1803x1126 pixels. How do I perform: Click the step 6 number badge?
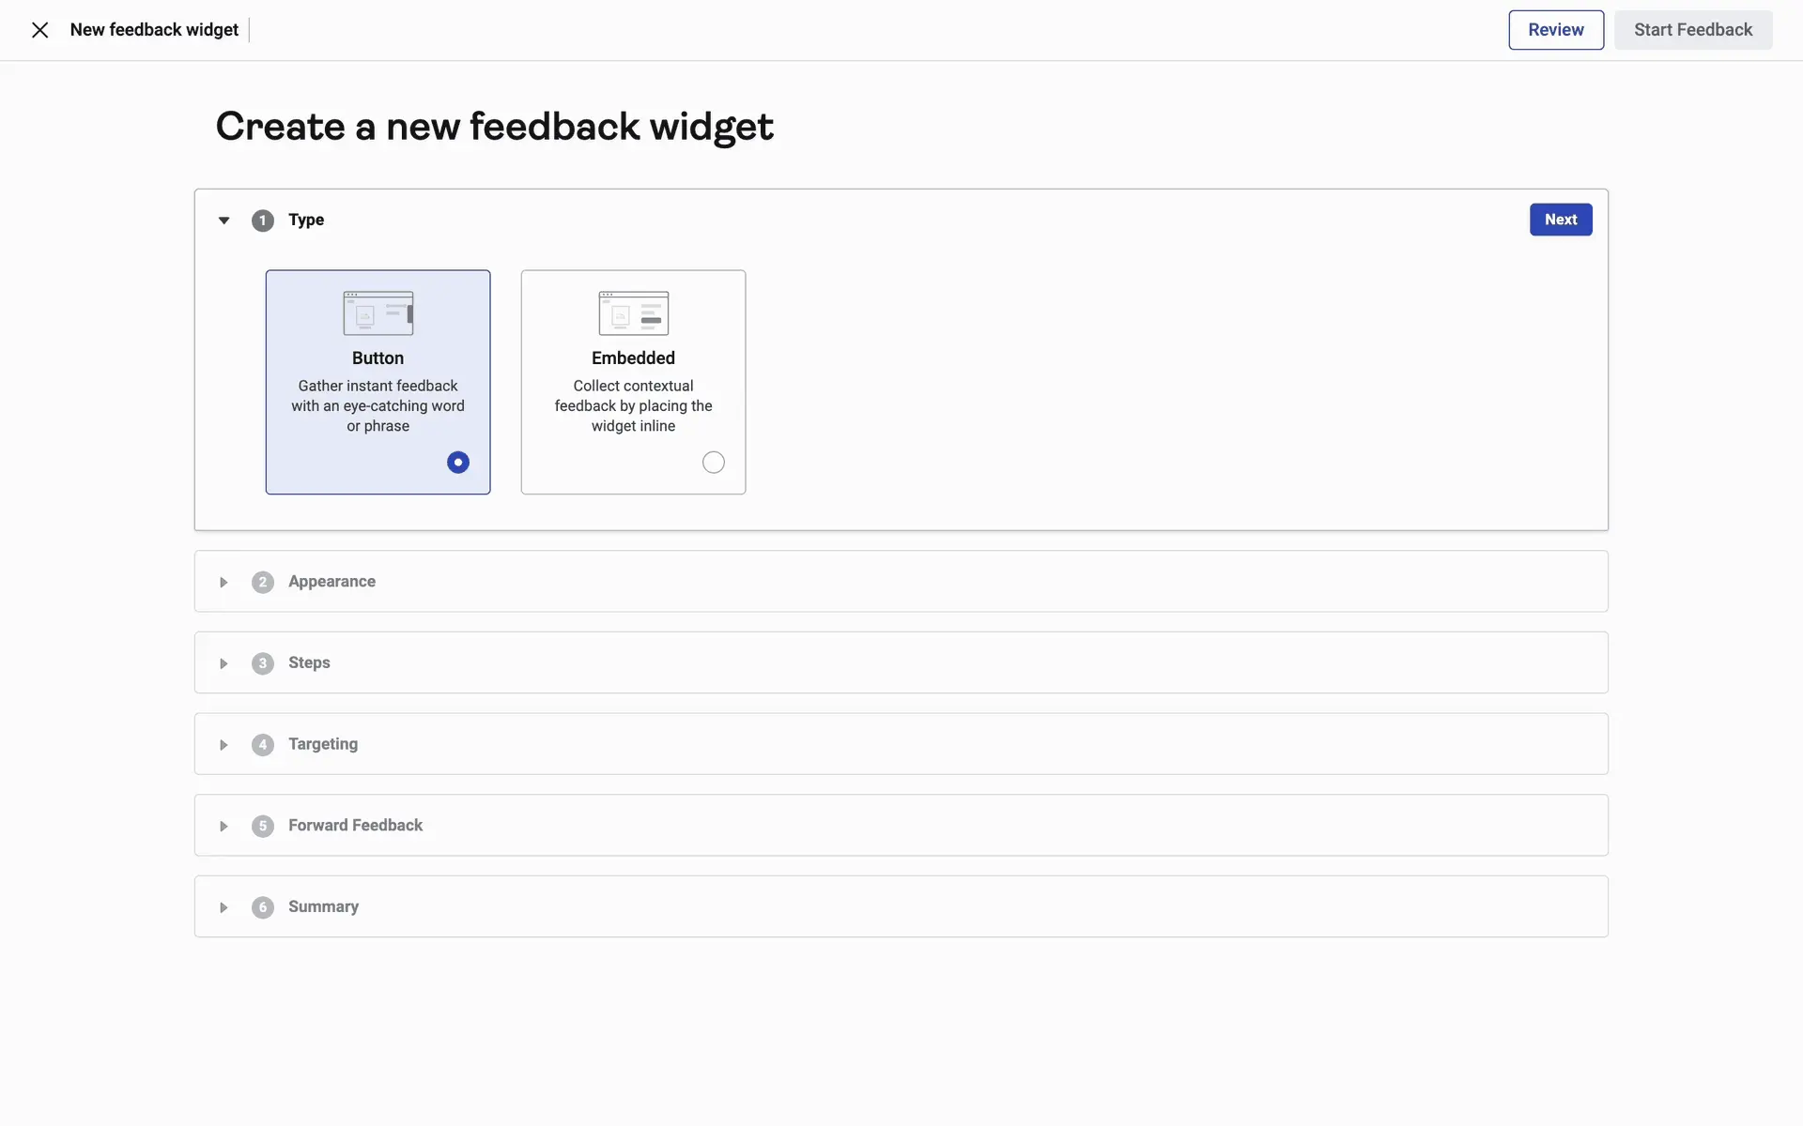point(263,907)
